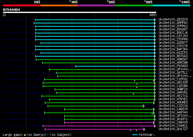Click the arrowhead ending the C3ZSI6 alignment
193x137 pixels.
144,106
